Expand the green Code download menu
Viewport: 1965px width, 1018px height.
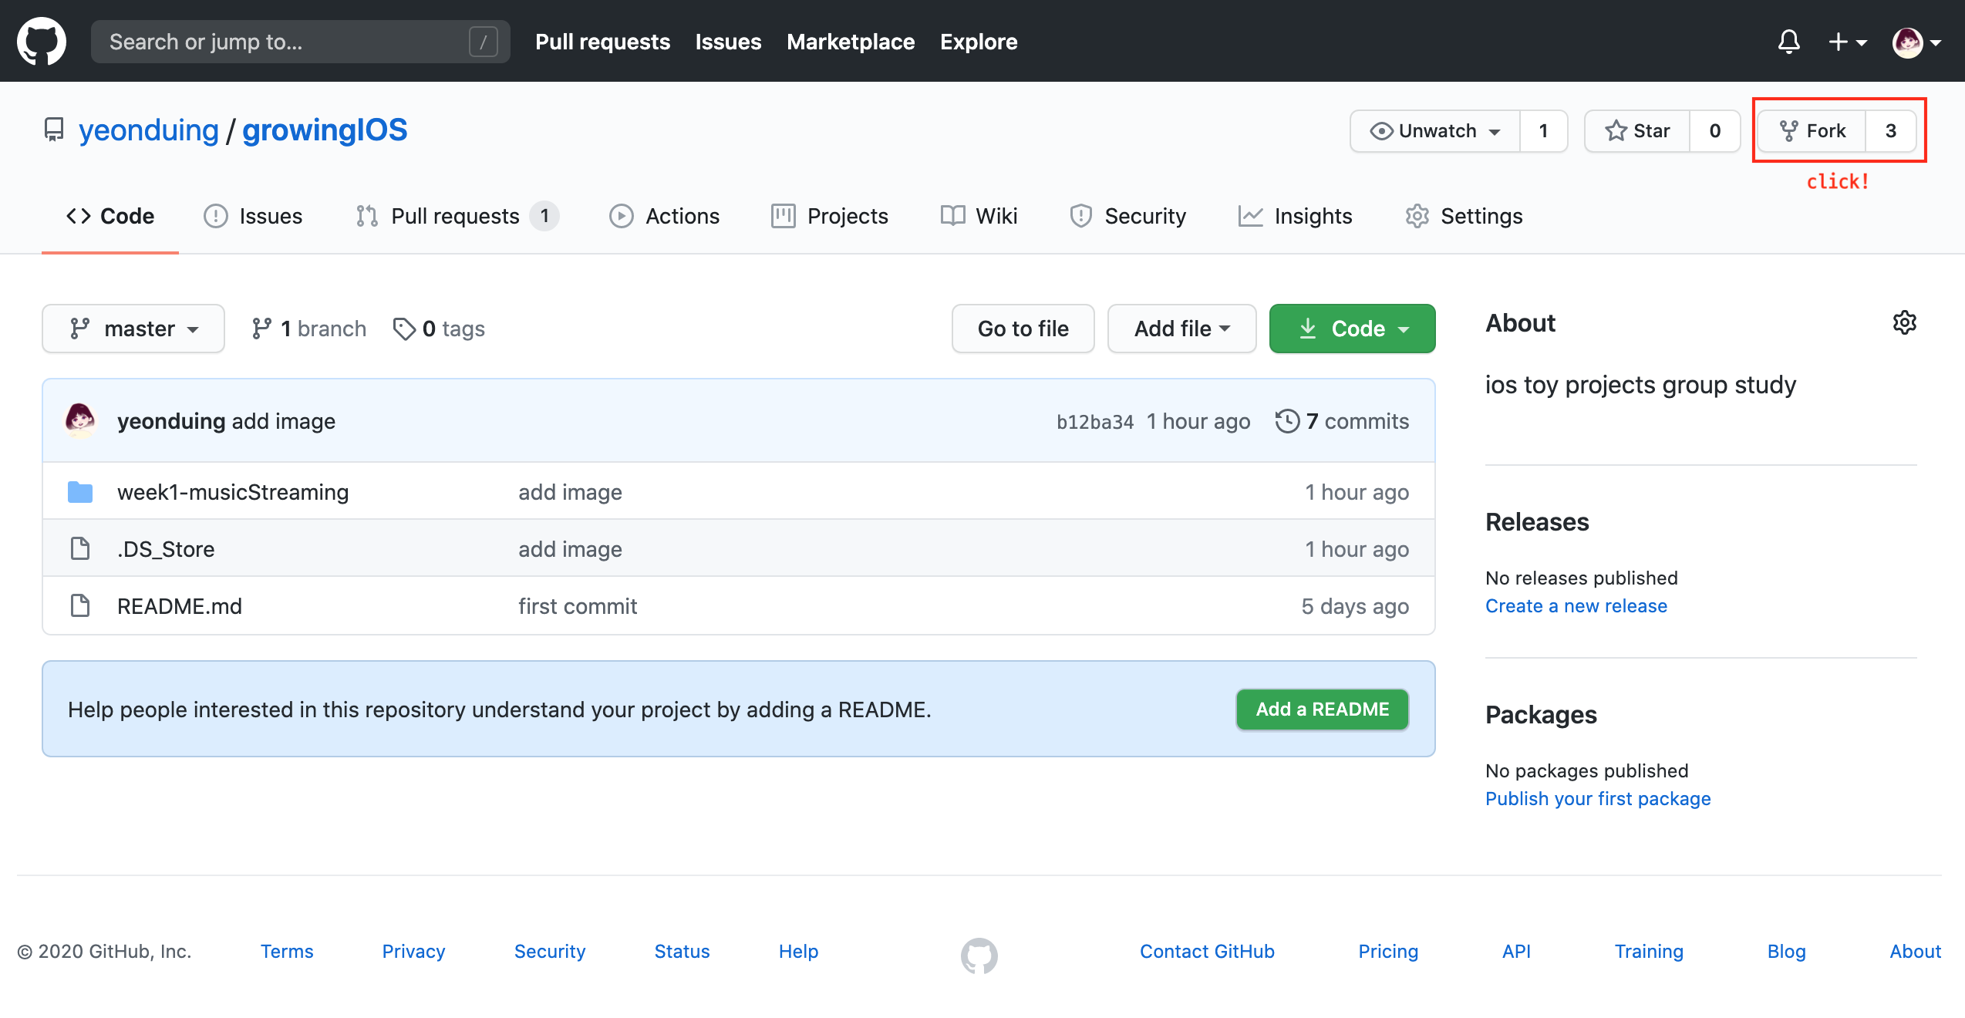[x=1352, y=329]
